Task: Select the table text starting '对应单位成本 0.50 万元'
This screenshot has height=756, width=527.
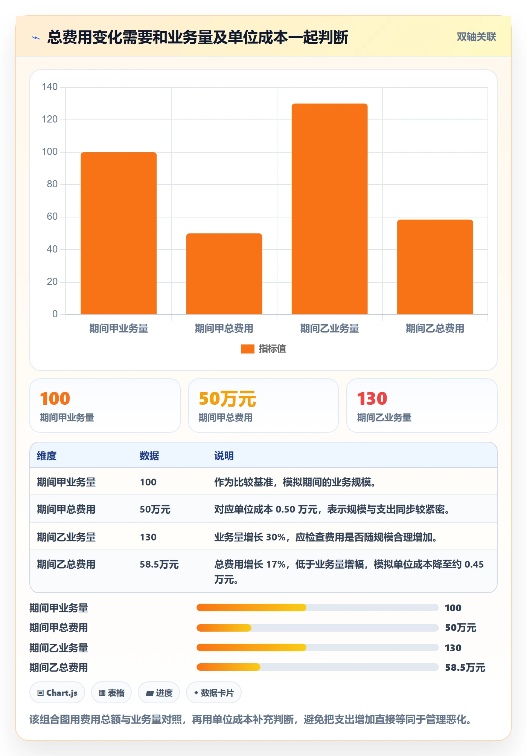Action: click(332, 510)
